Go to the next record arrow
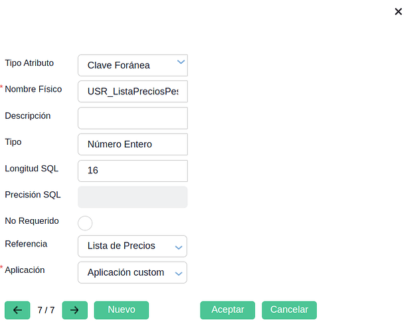 click(x=75, y=310)
